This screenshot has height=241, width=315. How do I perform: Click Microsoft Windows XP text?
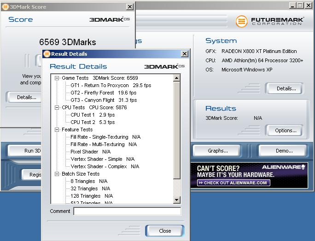click(247, 70)
